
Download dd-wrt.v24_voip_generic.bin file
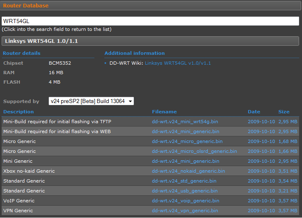pyautogui.click(x=184, y=201)
